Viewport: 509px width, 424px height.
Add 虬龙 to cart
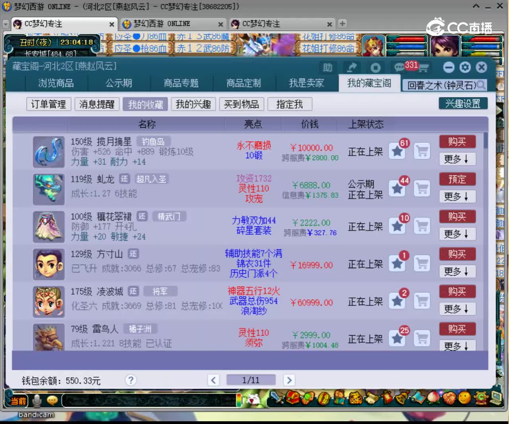pyautogui.click(x=422, y=188)
